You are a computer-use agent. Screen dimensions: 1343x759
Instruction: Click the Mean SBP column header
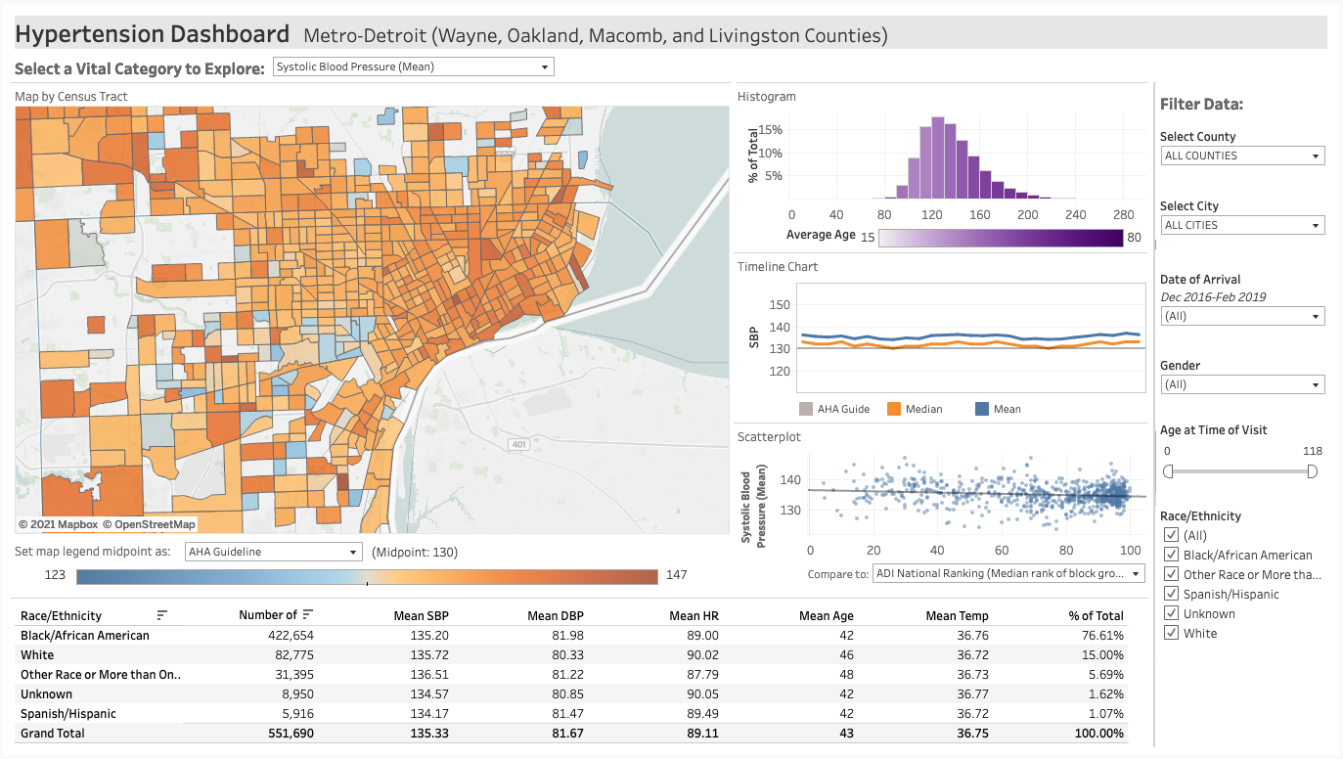(x=421, y=616)
